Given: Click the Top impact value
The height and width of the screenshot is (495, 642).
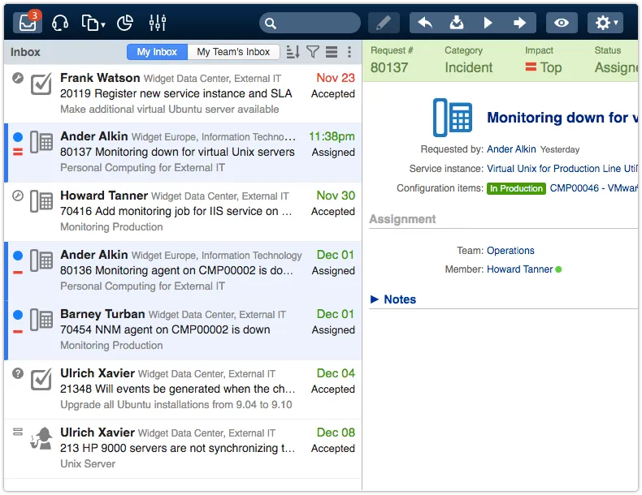Looking at the screenshot, I should (x=544, y=67).
